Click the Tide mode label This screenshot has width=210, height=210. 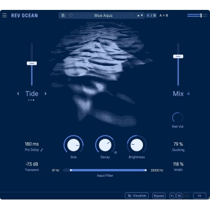pyautogui.click(x=32, y=93)
